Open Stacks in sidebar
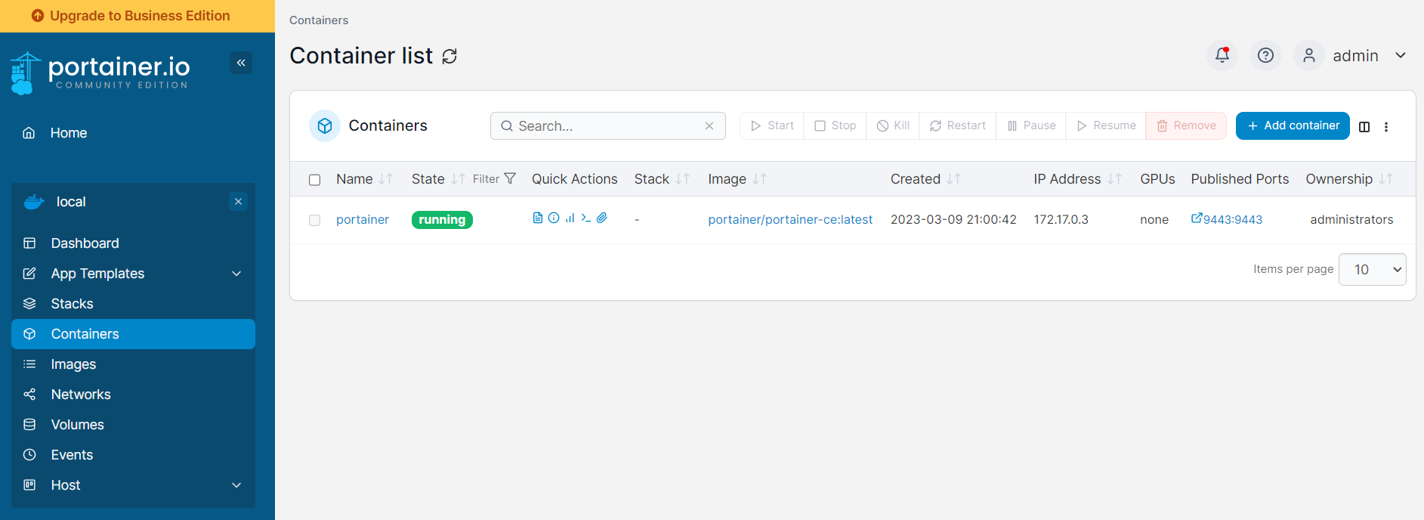The height and width of the screenshot is (520, 1424). pyautogui.click(x=133, y=304)
